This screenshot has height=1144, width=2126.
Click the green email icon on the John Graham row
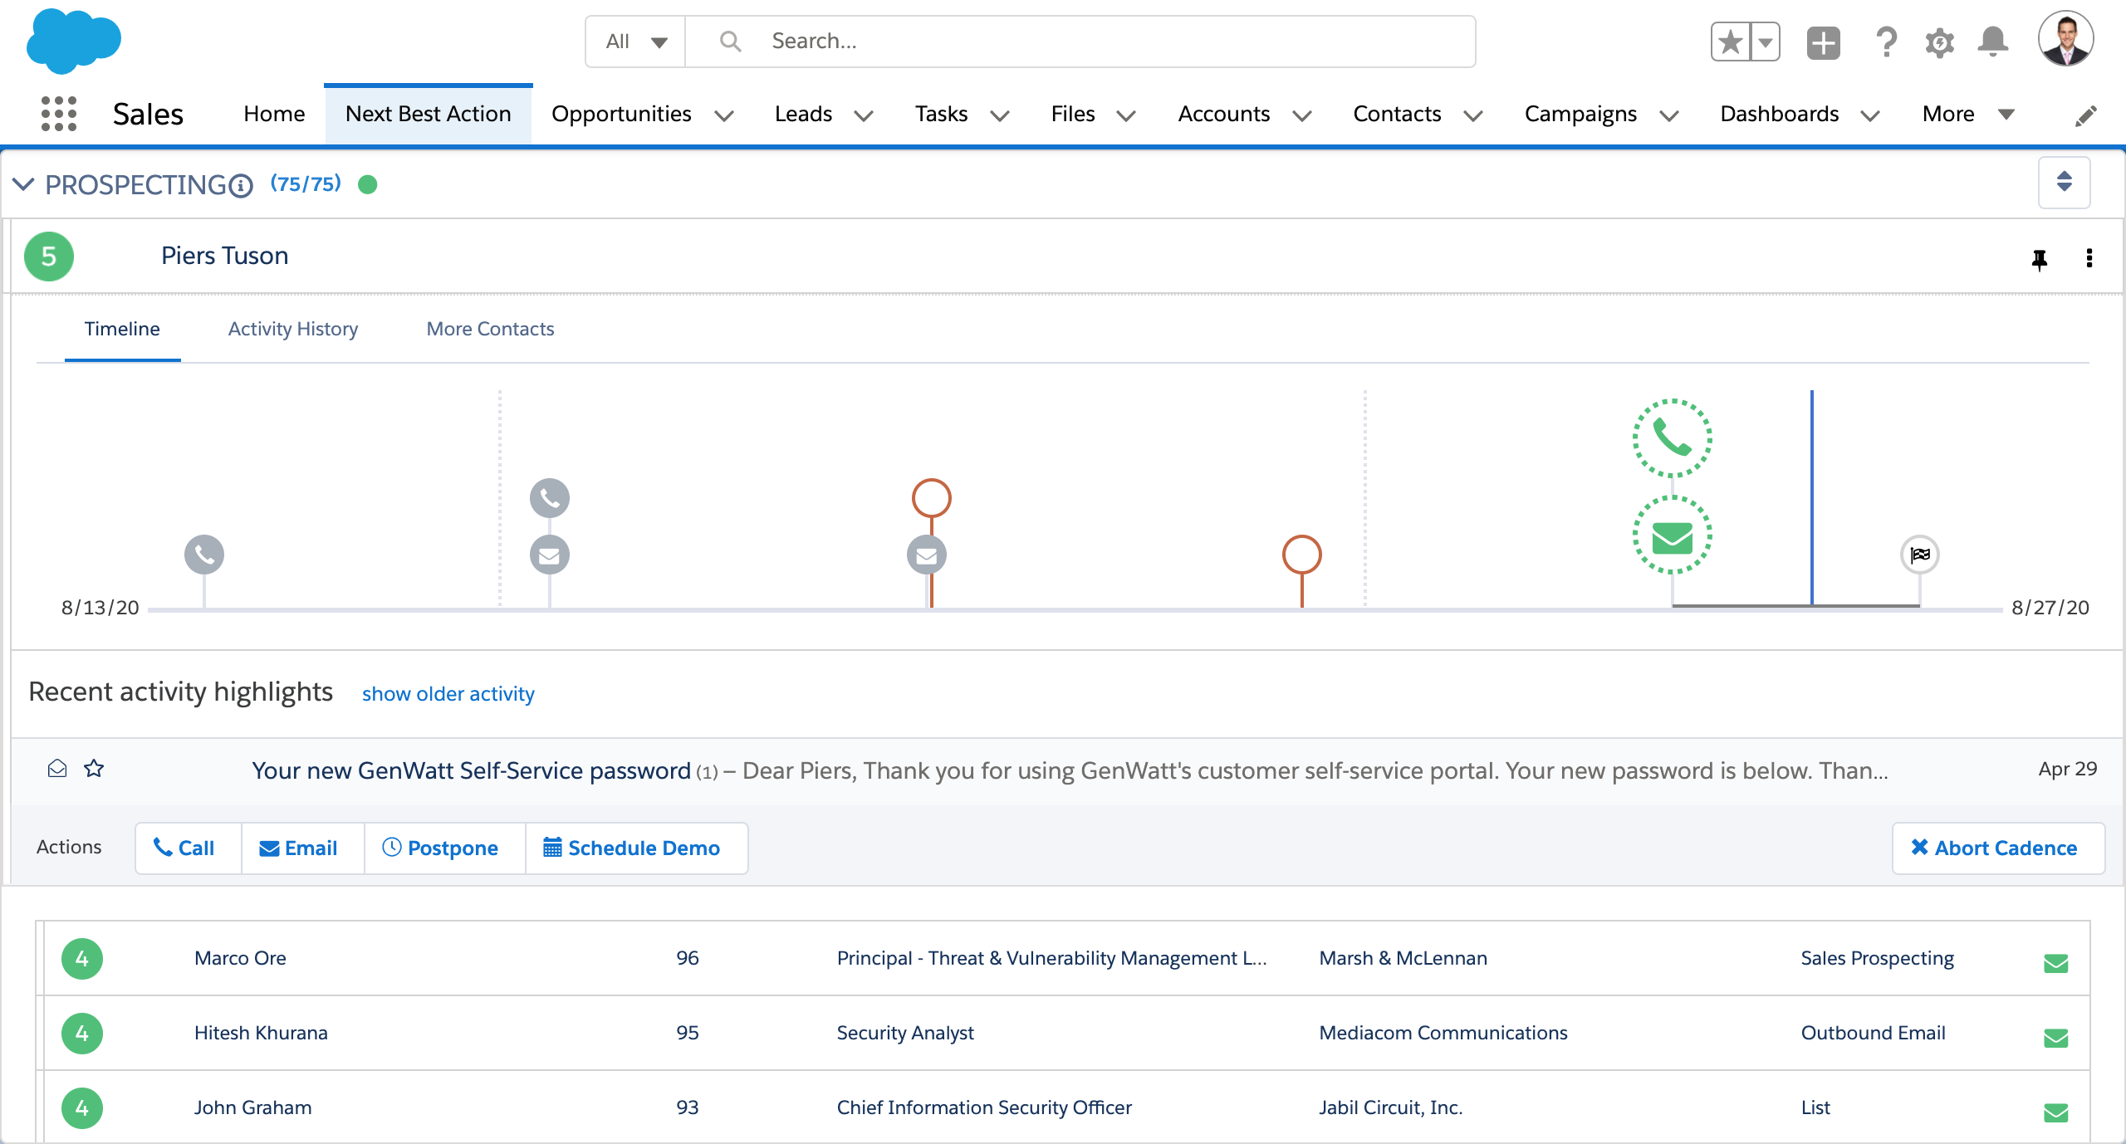2056,1112
